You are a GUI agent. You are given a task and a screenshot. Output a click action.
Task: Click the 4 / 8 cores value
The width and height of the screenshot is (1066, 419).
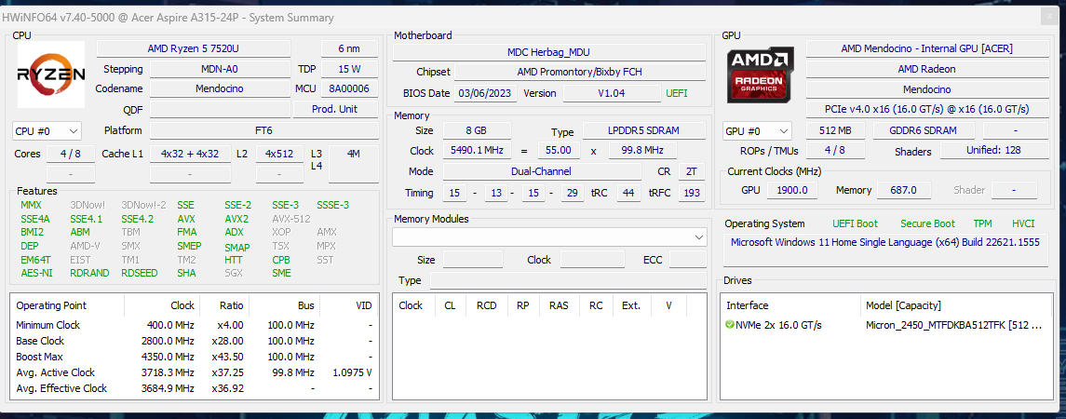point(71,155)
